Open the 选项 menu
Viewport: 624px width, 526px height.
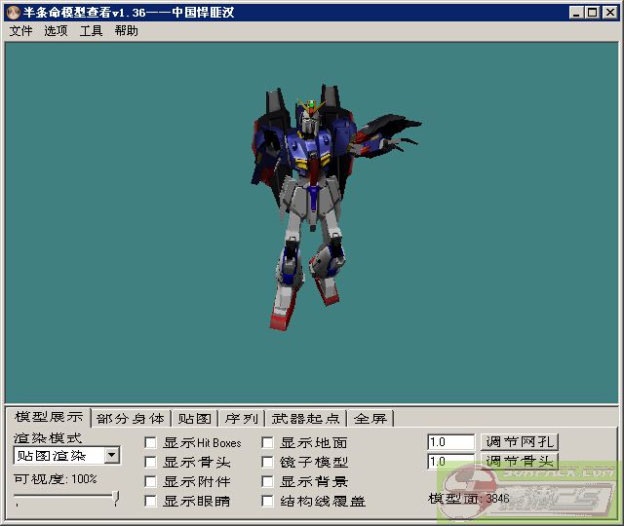click(56, 30)
